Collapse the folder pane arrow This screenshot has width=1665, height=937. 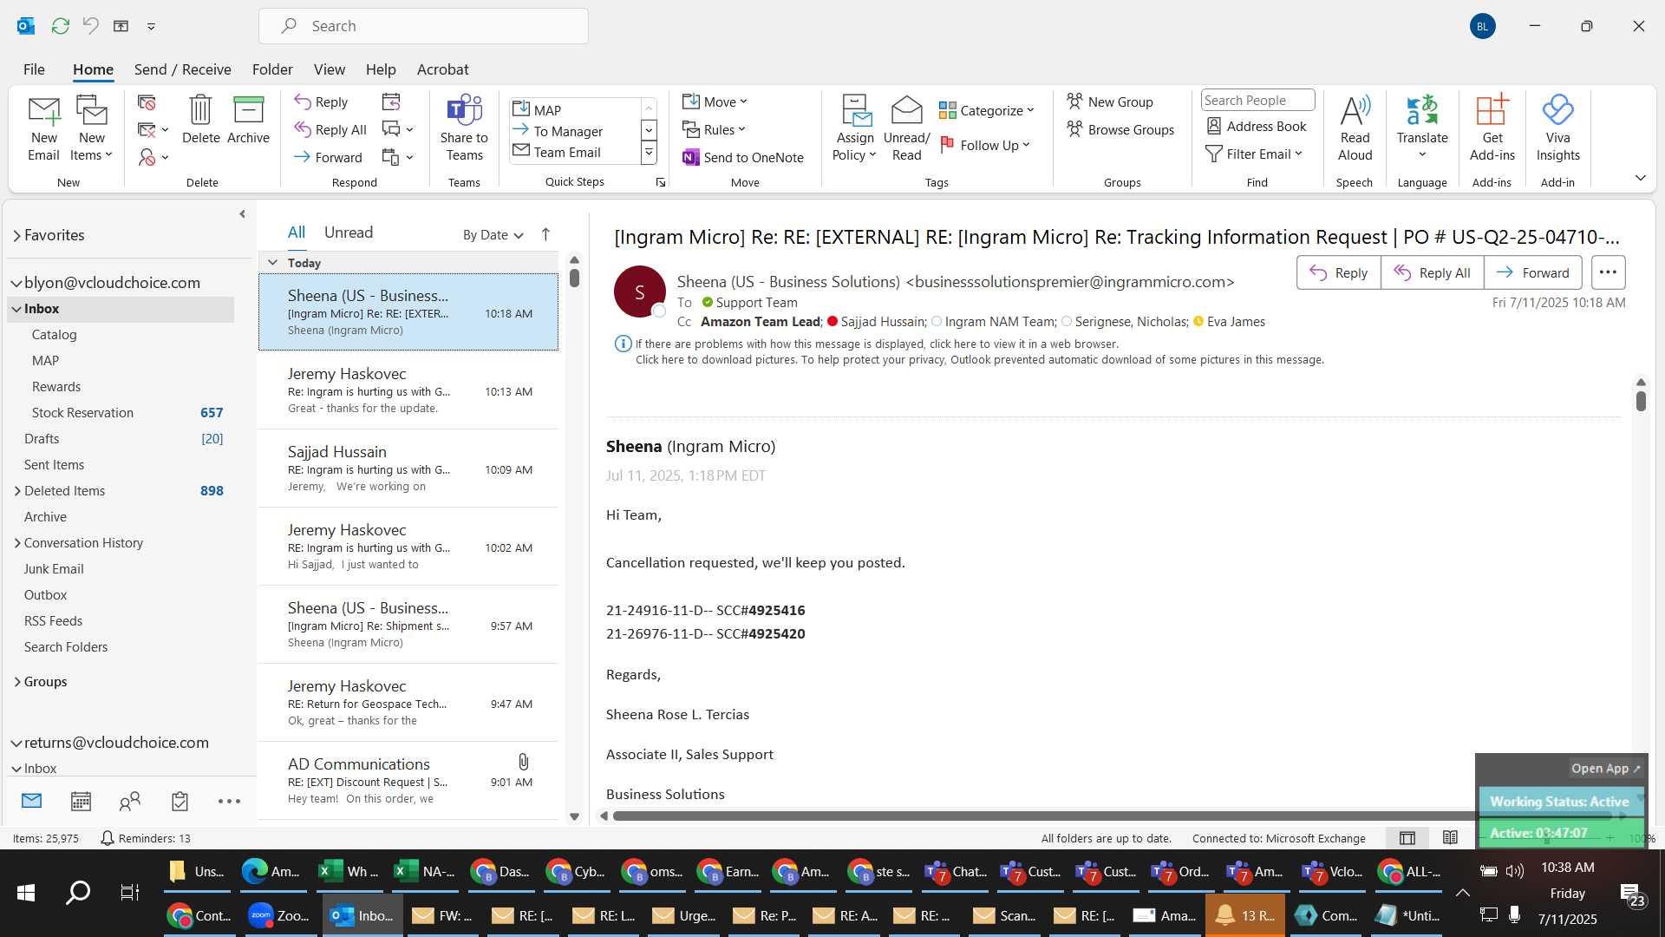coord(242,214)
